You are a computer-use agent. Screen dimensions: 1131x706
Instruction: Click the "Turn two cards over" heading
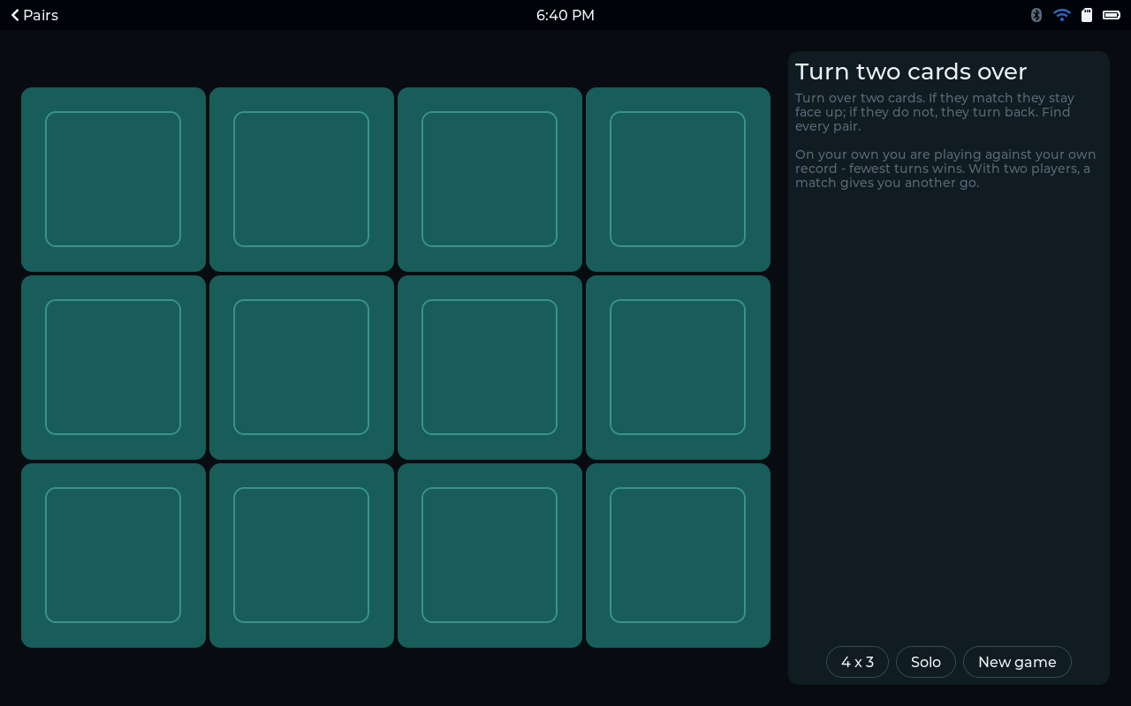(911, 71)
